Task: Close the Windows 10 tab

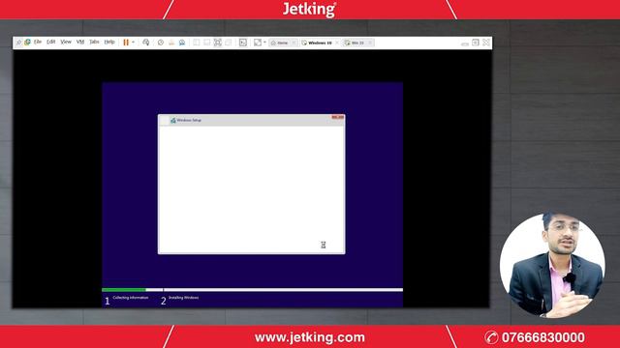Action: [x=337, y=43]
